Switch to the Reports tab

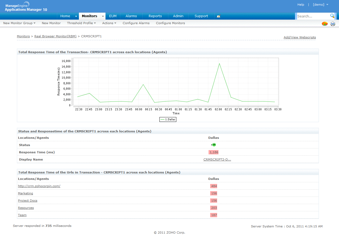tap(155, 16)
